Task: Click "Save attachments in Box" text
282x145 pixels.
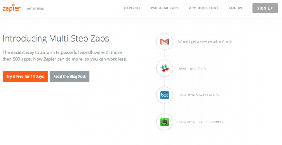Action: (199, 95)
